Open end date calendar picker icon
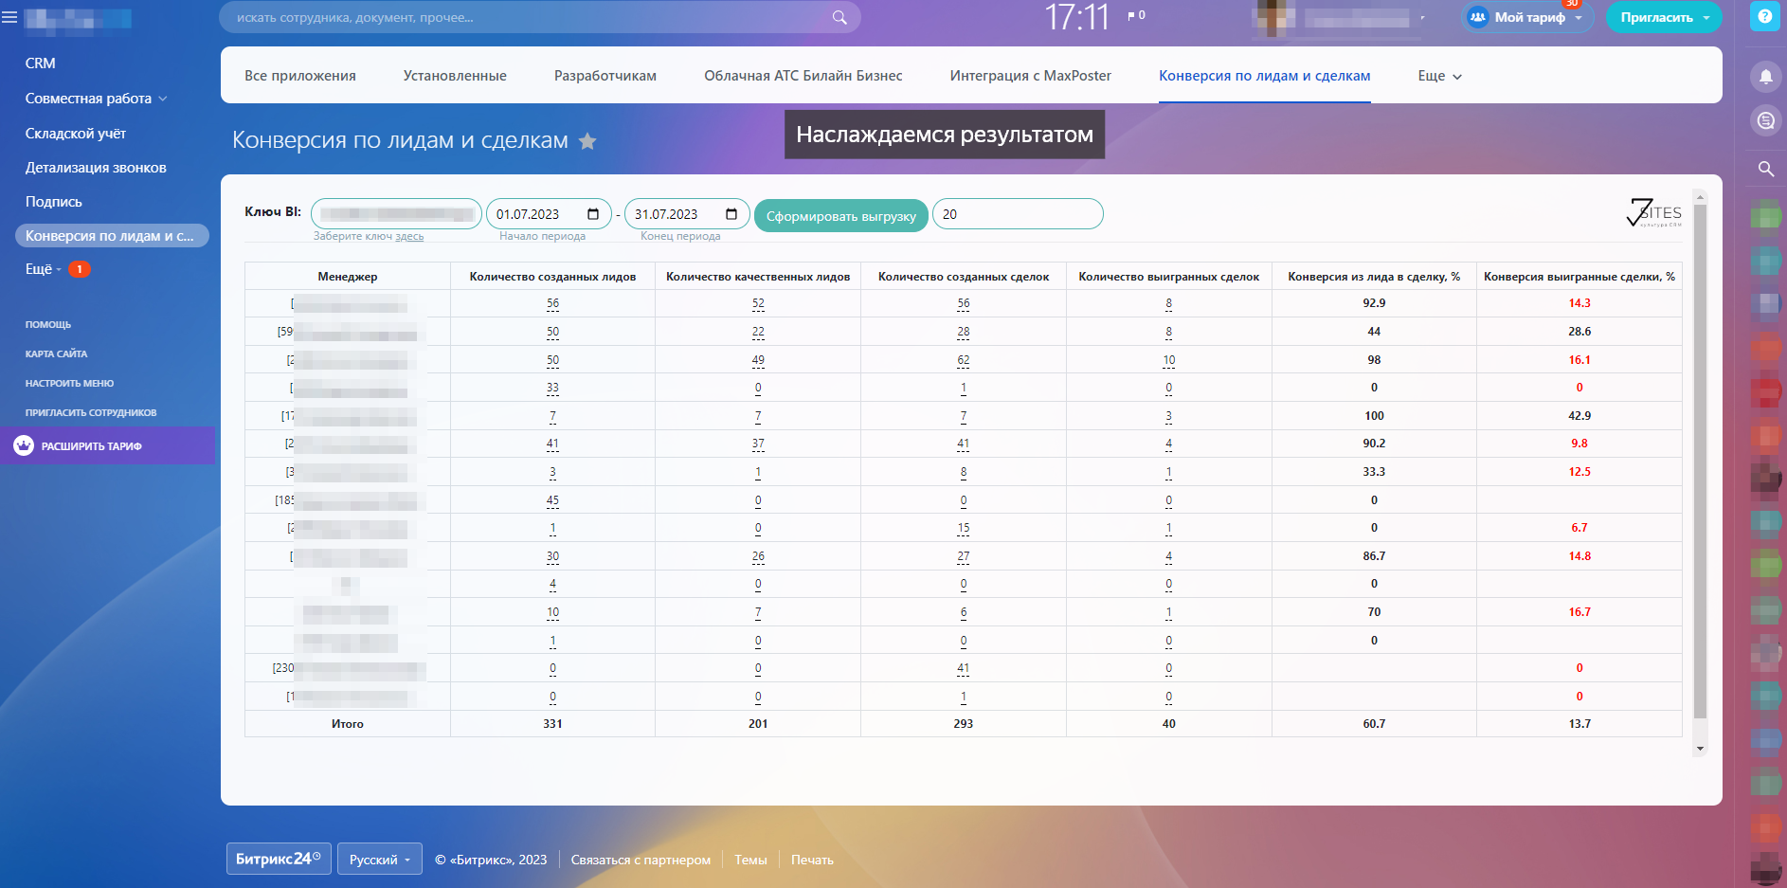Screen dimensions: 1787x888 point(731,214)
